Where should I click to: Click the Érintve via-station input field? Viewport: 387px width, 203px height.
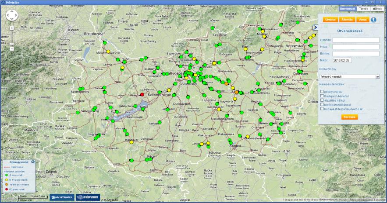(x=355, y=54)
